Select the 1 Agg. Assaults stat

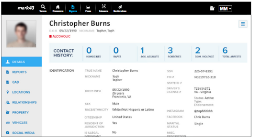[150, 52]
